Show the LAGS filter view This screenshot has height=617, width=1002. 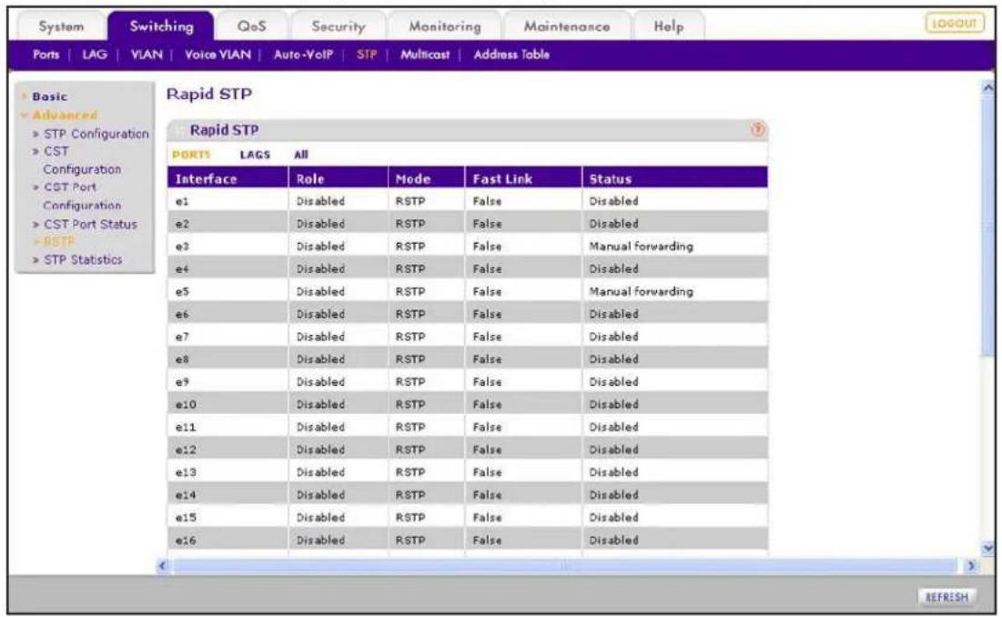click(x=255, y=155)
